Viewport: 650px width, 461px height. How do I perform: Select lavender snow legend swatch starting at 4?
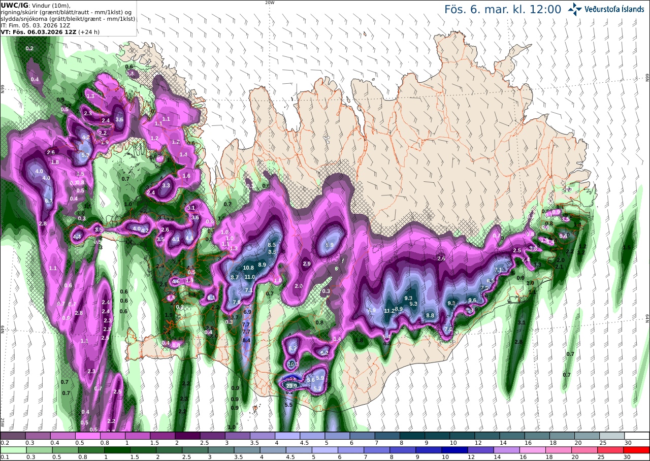click(287, 435)
